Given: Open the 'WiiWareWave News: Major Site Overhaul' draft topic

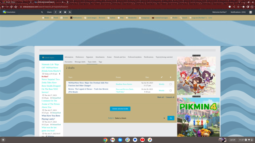Looking at the screenshot, I should pyautogui.click(x=88, y=84).
